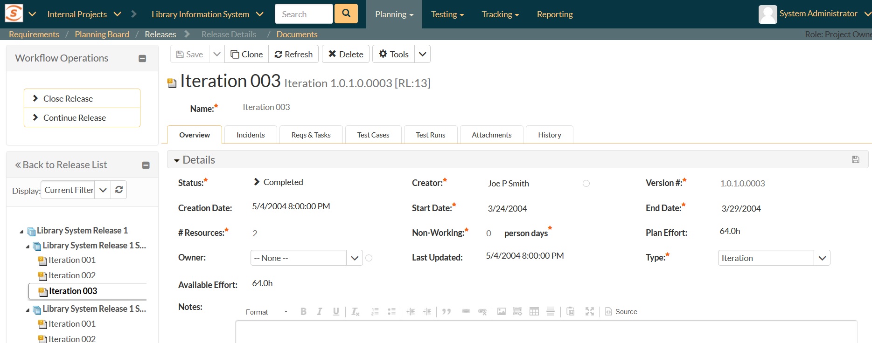Click the Refresh button

pos(293,54)
